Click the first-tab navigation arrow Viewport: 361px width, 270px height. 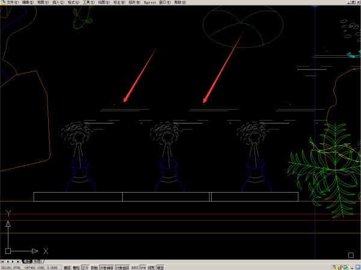pyautogui.click(x=2, y=262)
